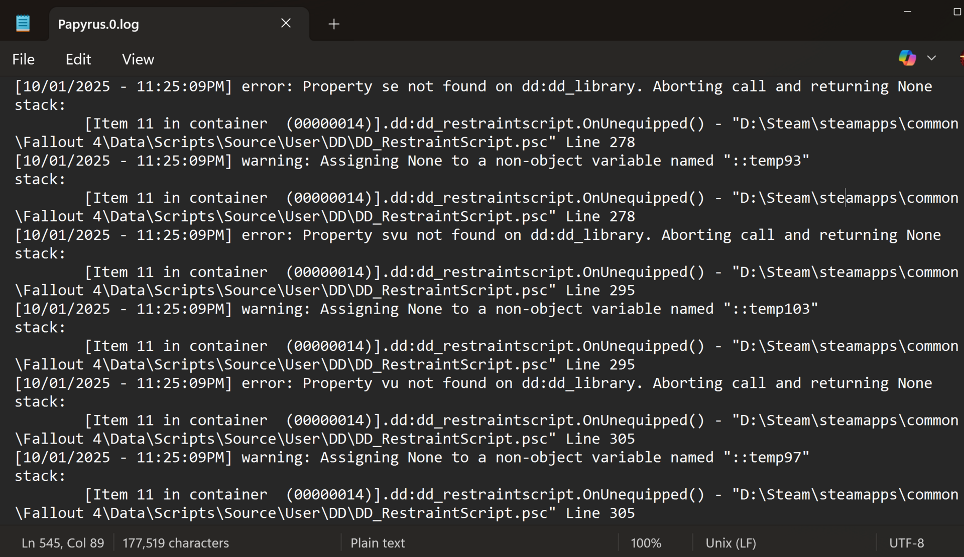Click the text "Property se not found"
Viewport: 964px width, 557px height.
click(394, 87)
